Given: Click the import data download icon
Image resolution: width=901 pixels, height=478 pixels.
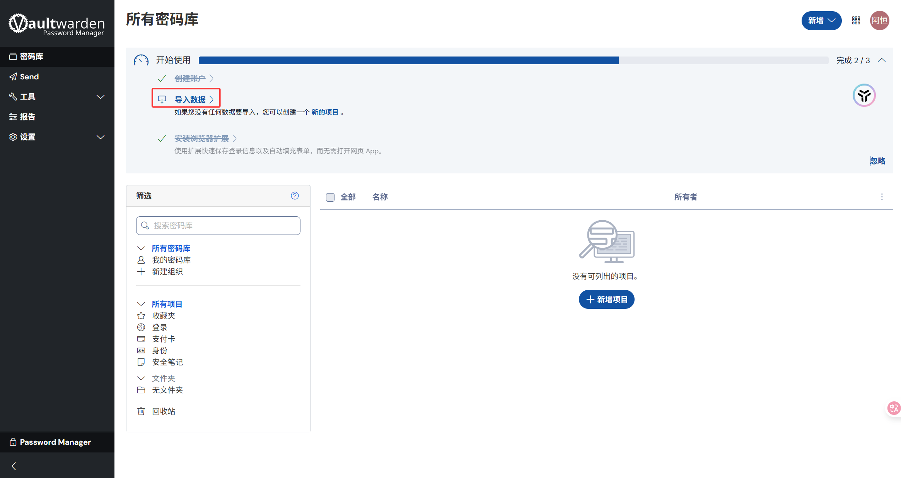Looking at the screenshot, I should tap(162, 99).
